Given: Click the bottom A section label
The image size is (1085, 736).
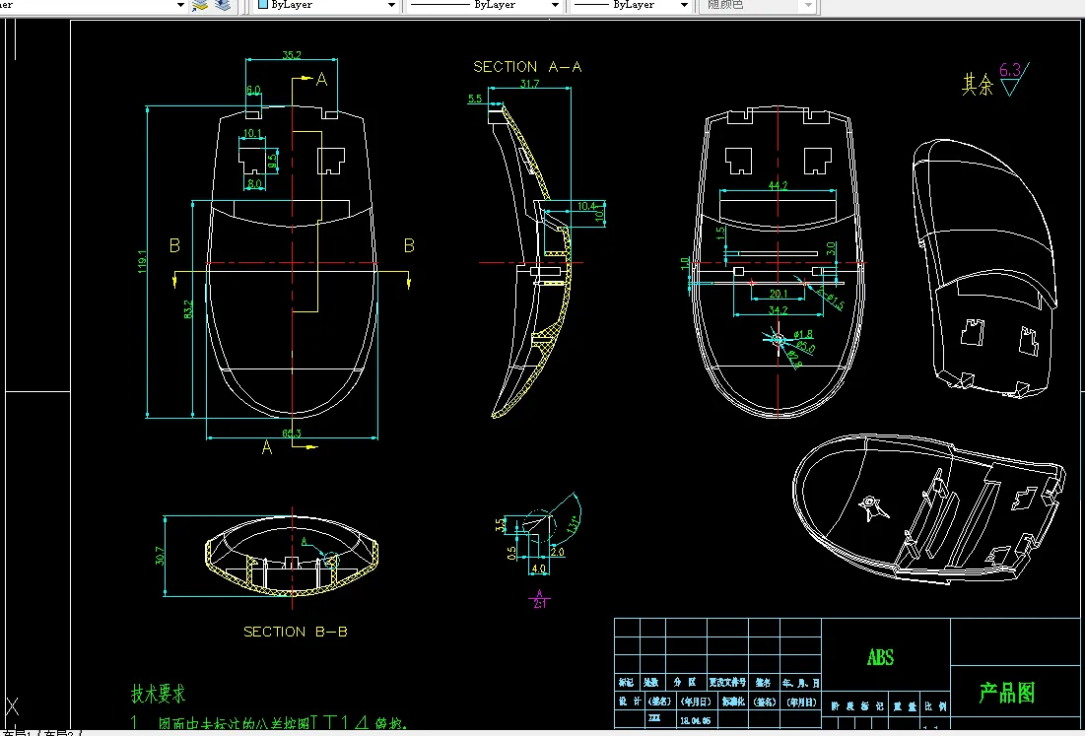Looking at the screenshot, I should 267,448.
